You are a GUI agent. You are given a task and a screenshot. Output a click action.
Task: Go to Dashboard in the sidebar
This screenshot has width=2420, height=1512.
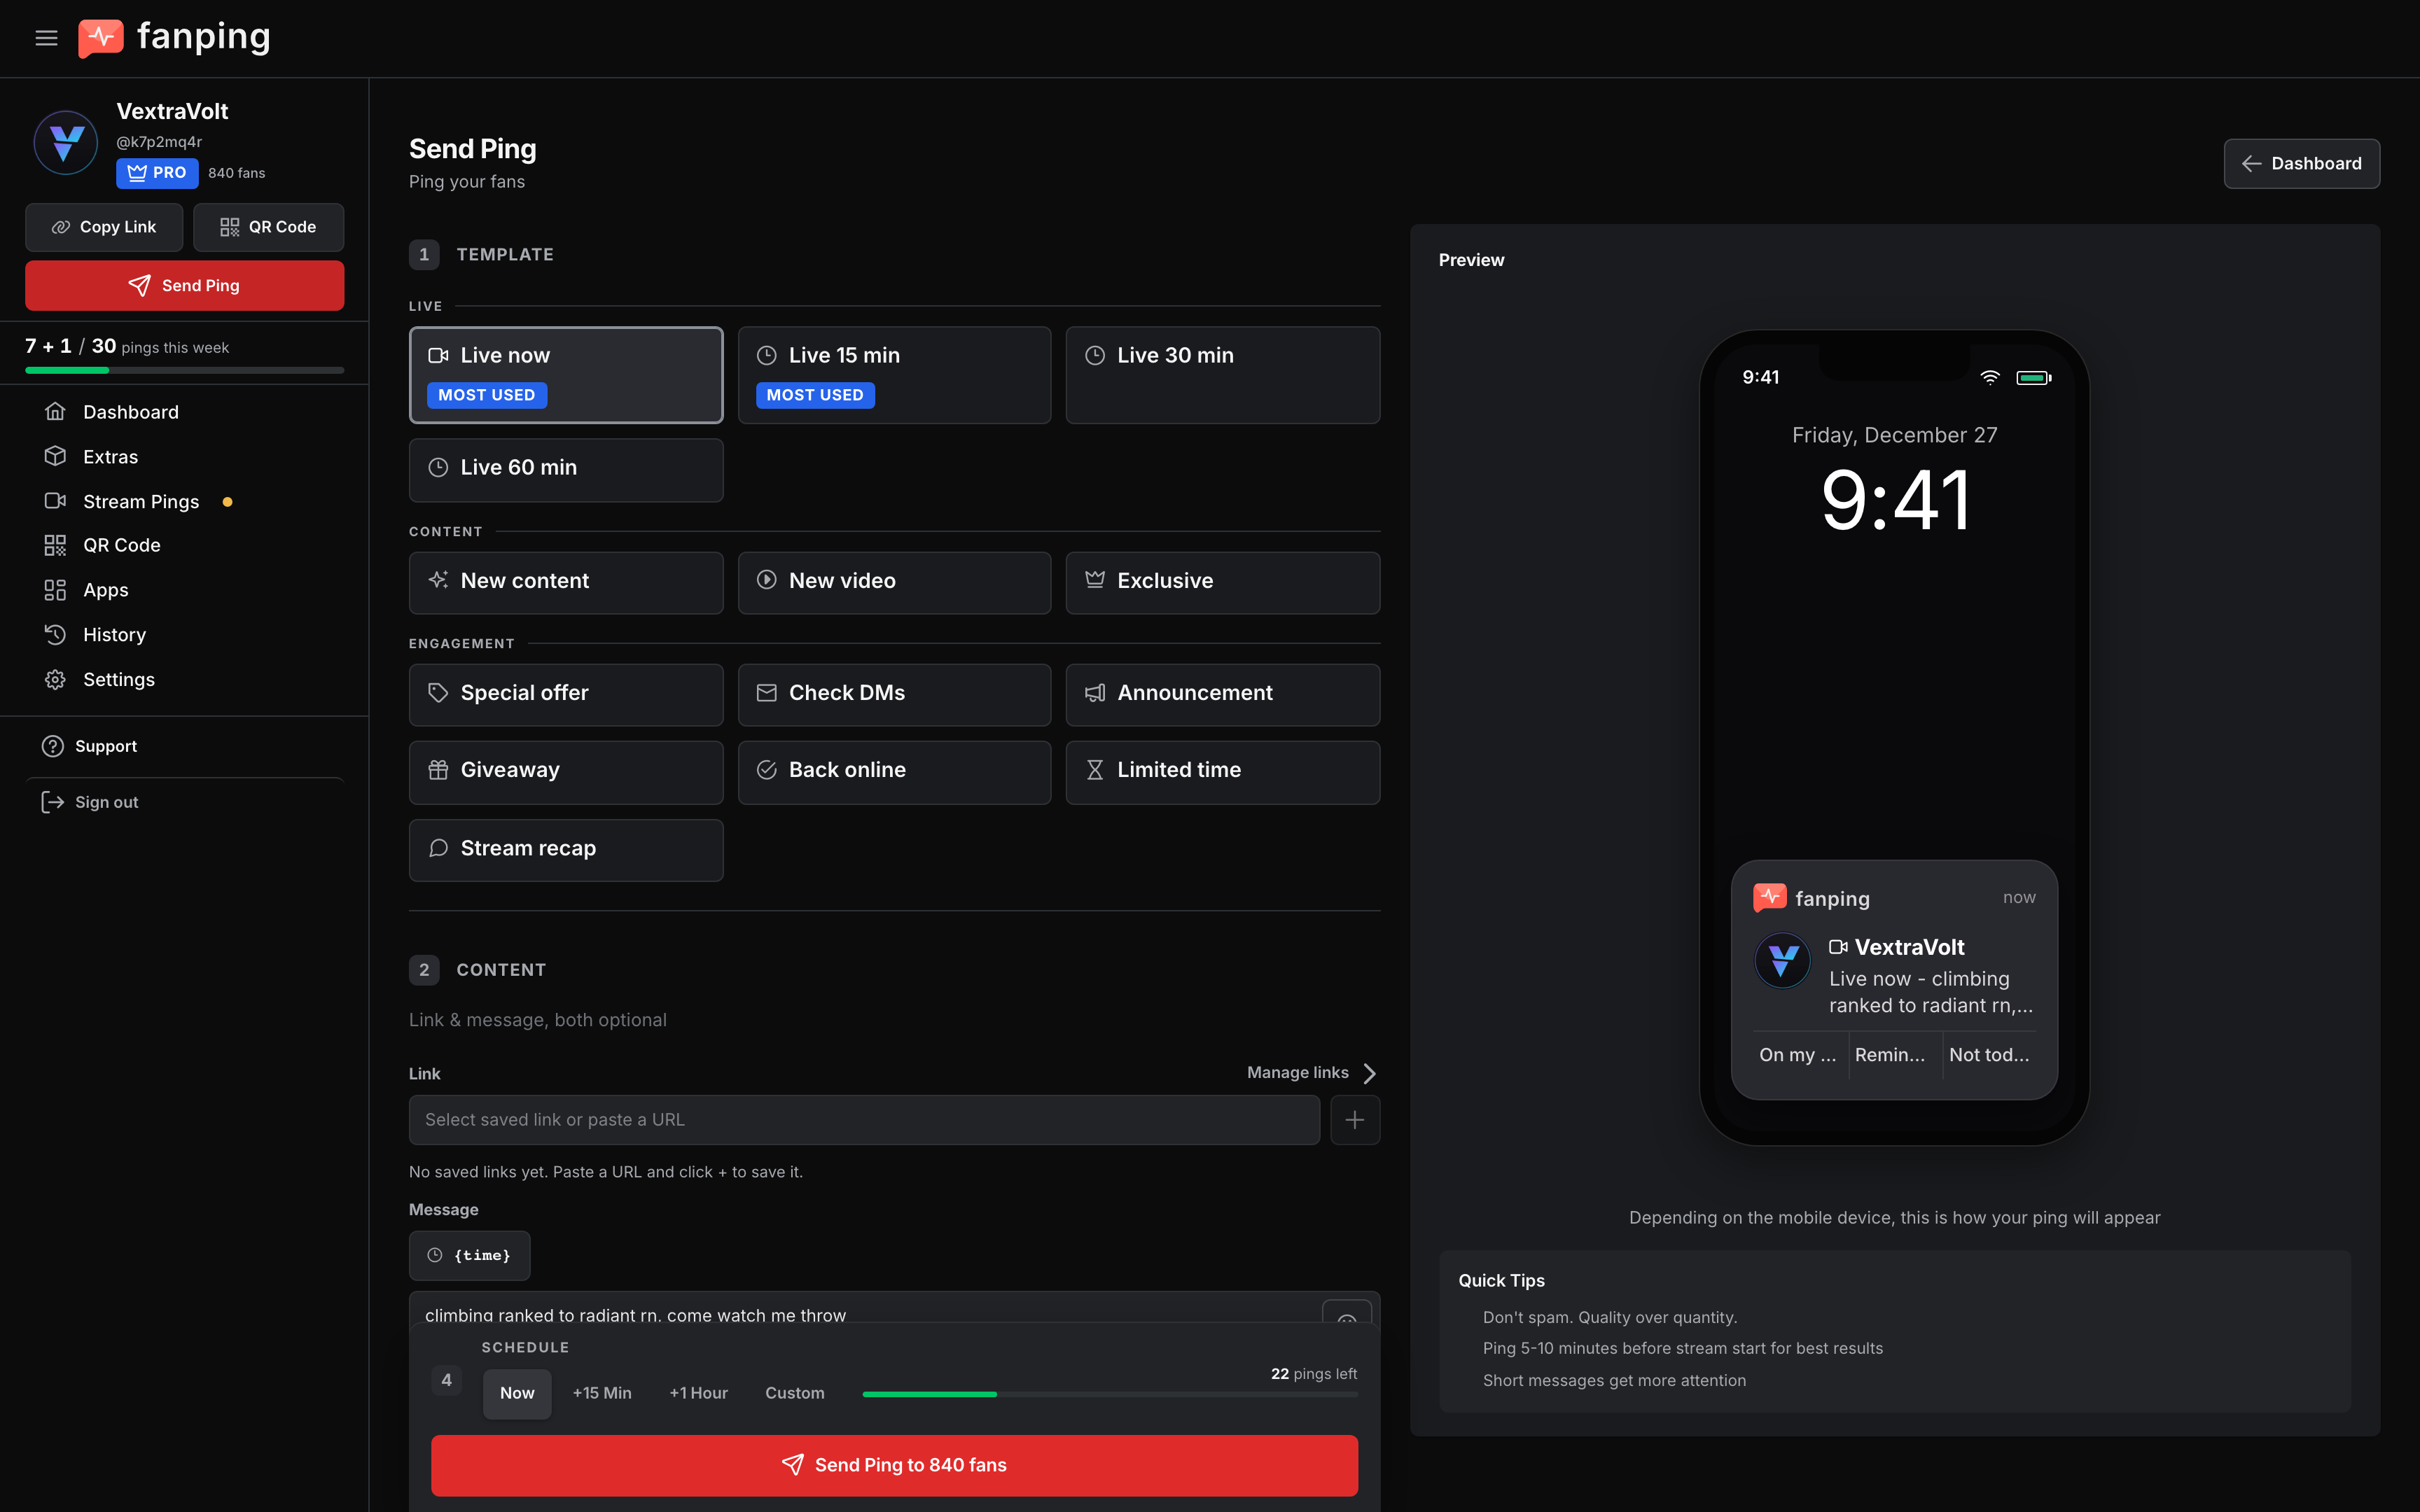coord(131,412)
